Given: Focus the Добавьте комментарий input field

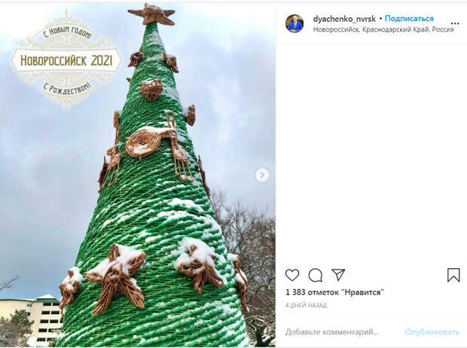Looking at the screenshot, I should [331, 332].
